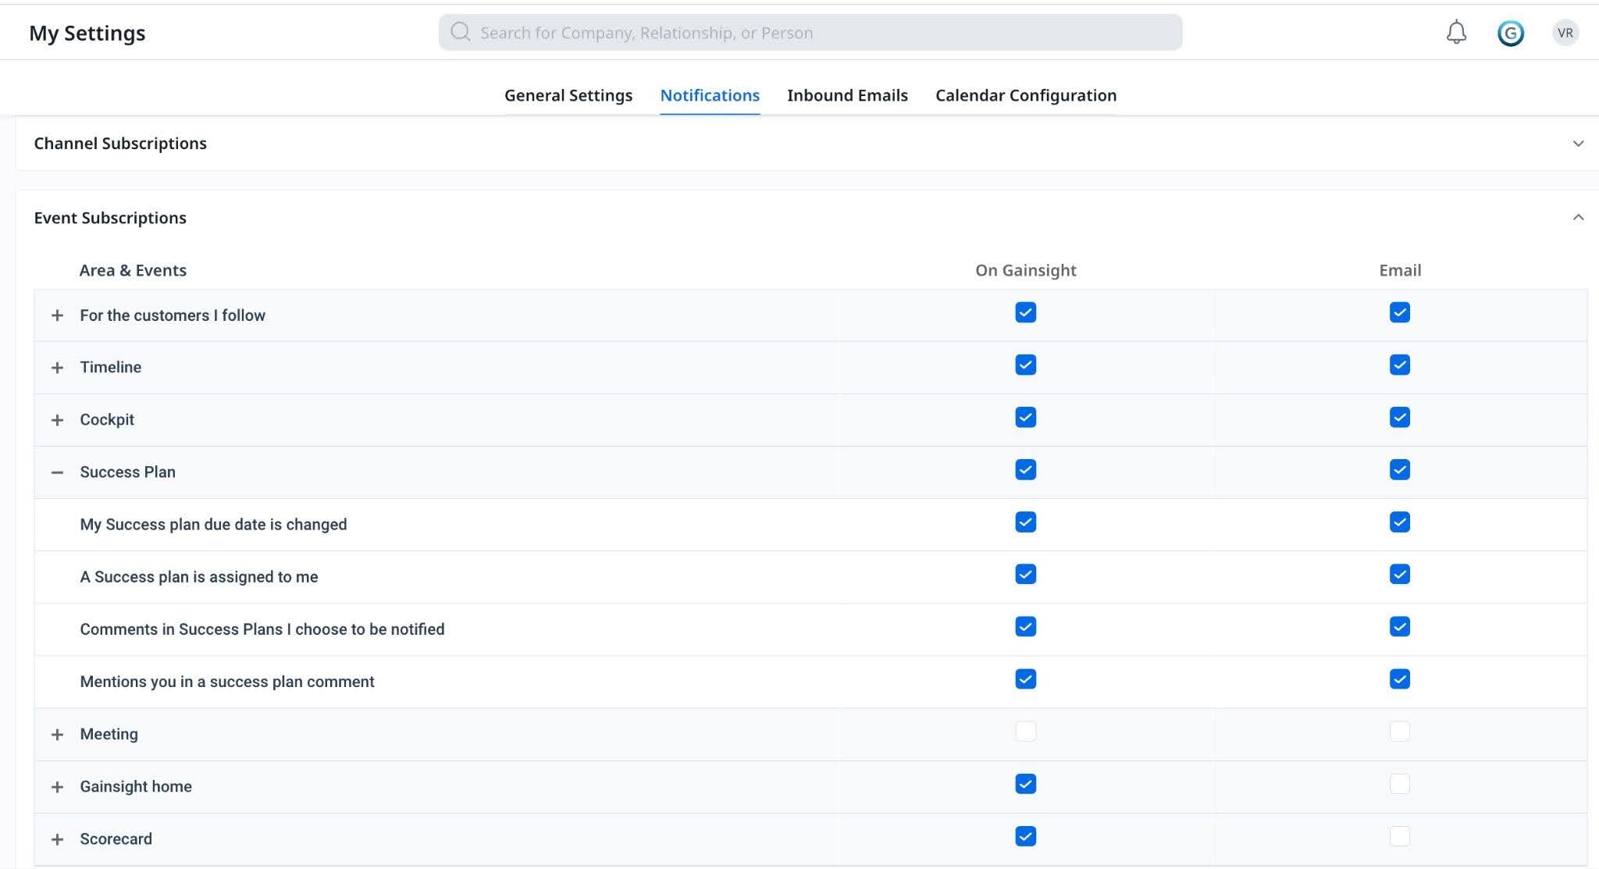
Task: Enable Email for Scorecard
Action: point(1399,835)
